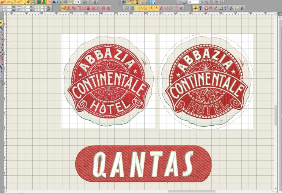Click the blue shirt garment icon
This screenshot has width=282, height=194.
(54, 2)
